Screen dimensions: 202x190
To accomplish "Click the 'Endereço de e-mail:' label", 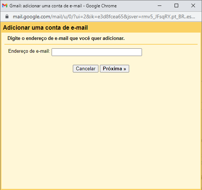I will coord(29,51).
